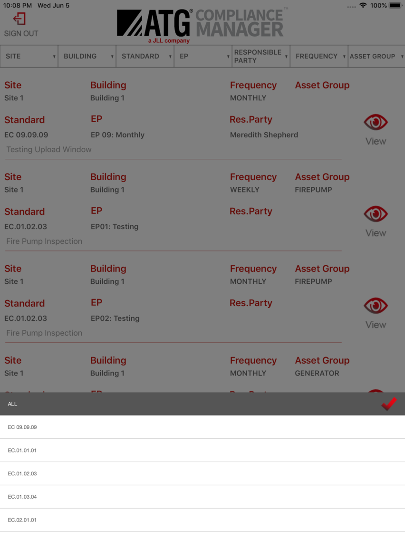Tap the ATG Compliance Manager logo
Image resolution: width=405 pixels, height=540 pixels.
point(202,26)
